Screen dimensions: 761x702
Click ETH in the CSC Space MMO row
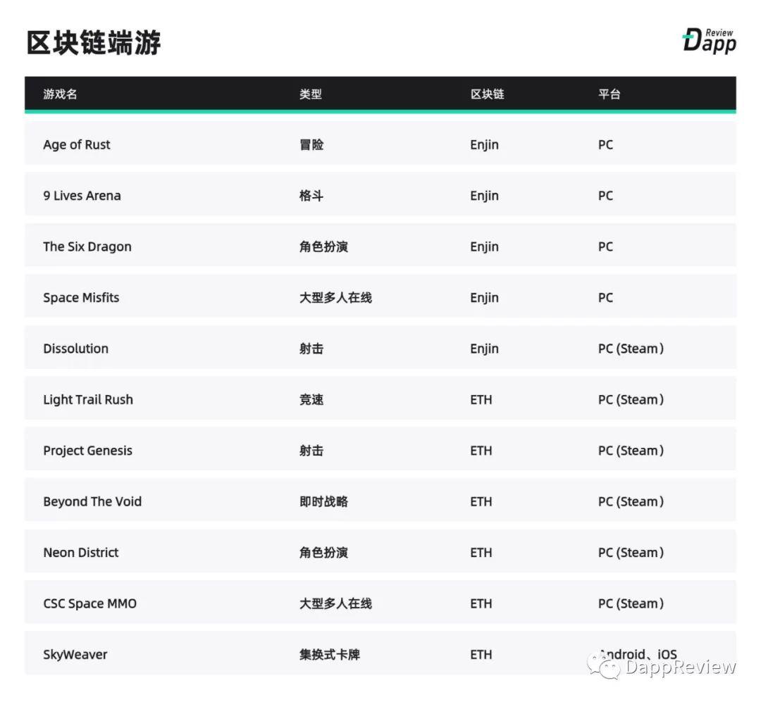click(481, 603)
